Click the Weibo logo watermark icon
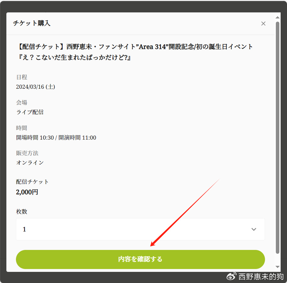This screenshot has width=287, height=283. pyautogui.click(x=232, y=276)
